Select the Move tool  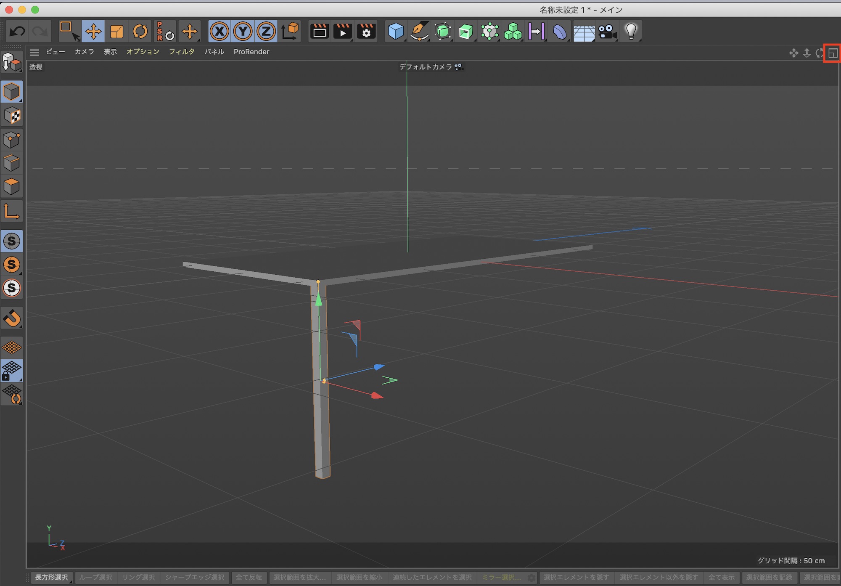pos(93,31)
